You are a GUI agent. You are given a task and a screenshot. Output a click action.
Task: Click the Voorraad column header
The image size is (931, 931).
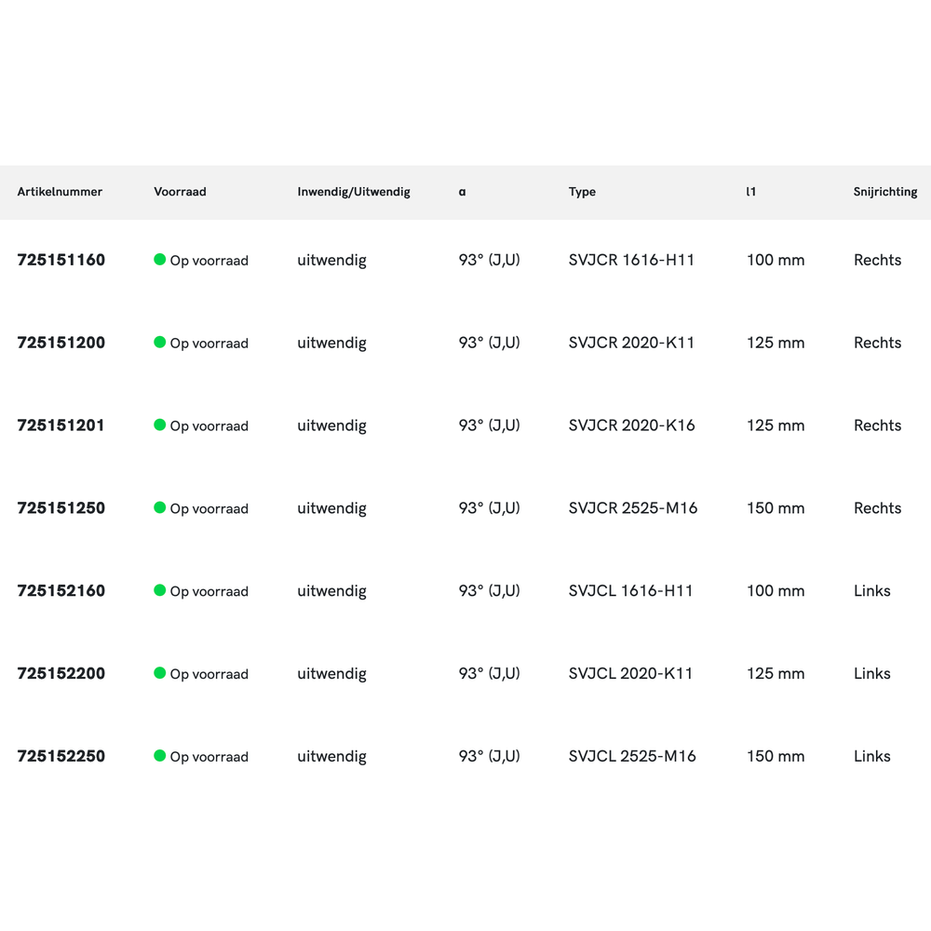(x=180, y=192)
